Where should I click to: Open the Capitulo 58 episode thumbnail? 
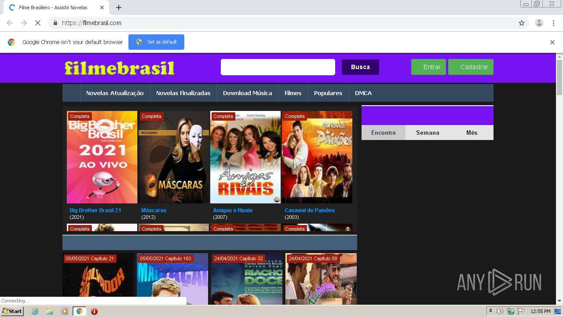(321, 279)
